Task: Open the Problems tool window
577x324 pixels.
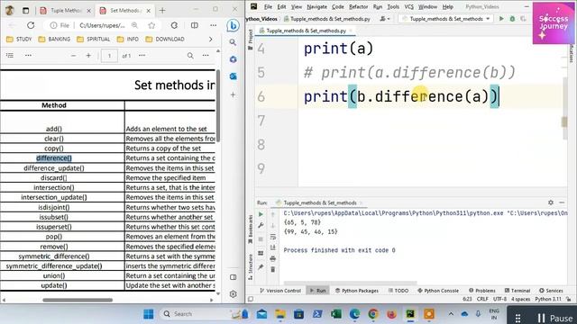Action: pyautogui.click(x=482, y=290)
